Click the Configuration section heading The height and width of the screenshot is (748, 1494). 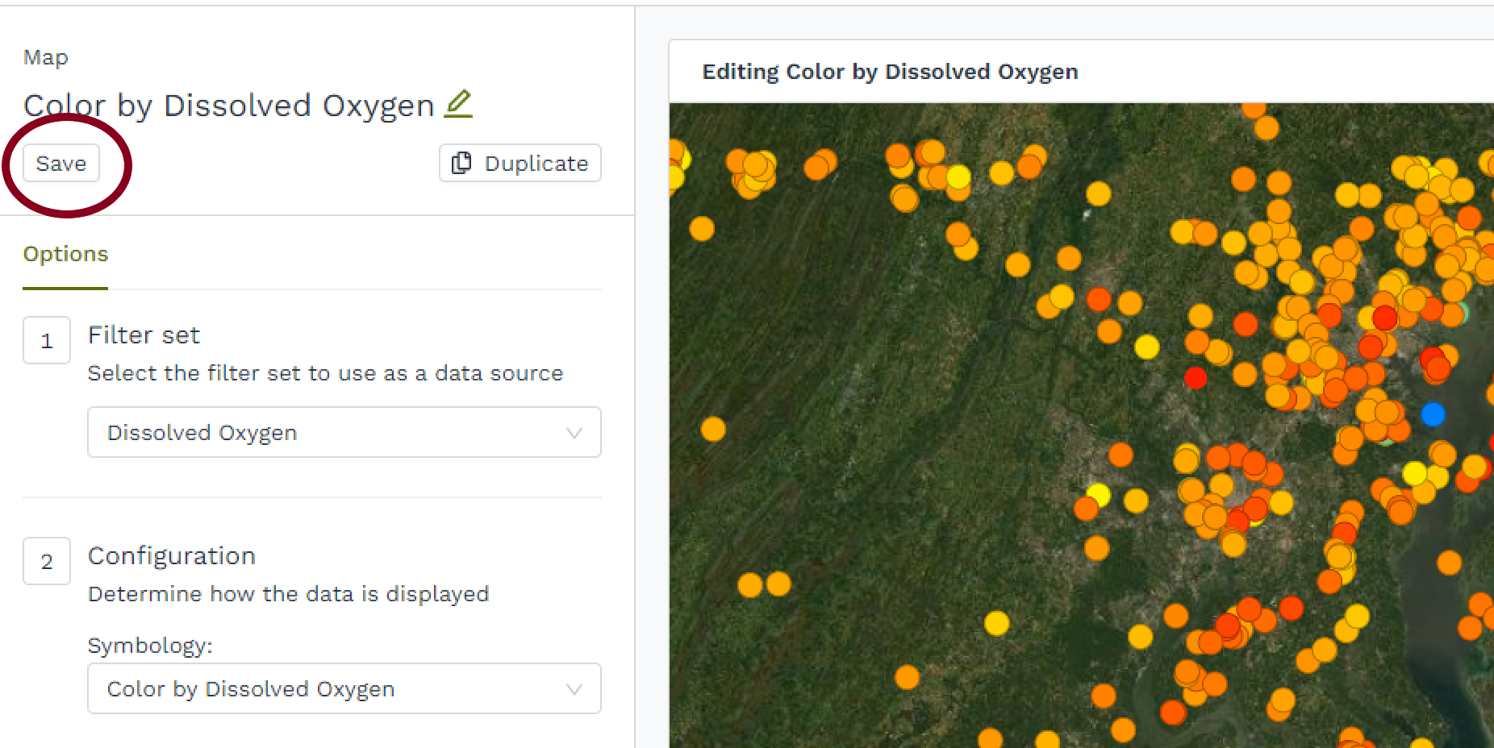pyautogui.click(x=171, y=555)
